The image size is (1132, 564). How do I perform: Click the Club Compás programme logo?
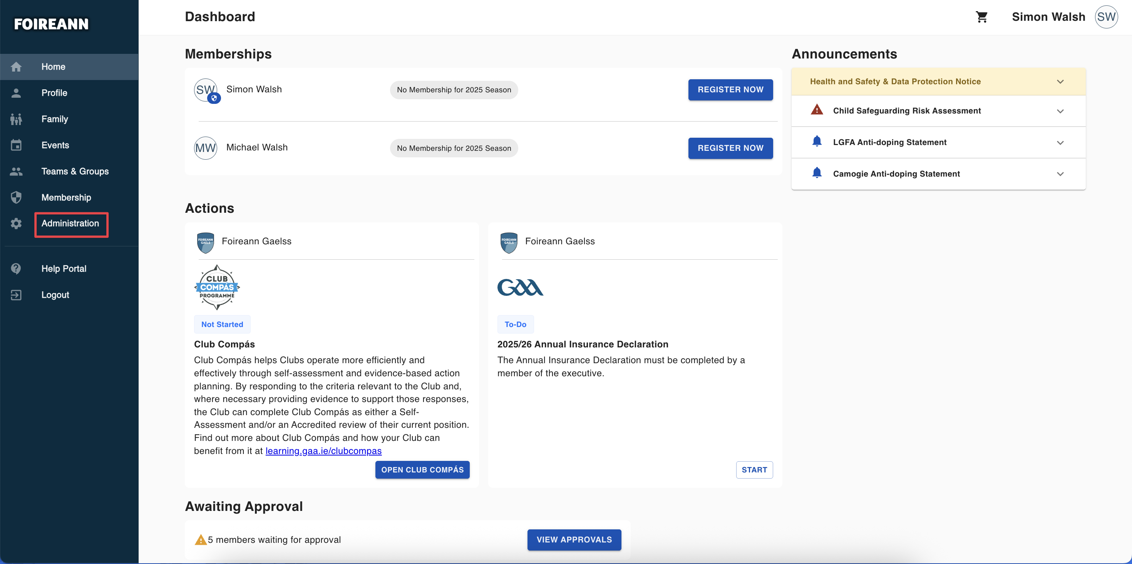tap(217, 287)
